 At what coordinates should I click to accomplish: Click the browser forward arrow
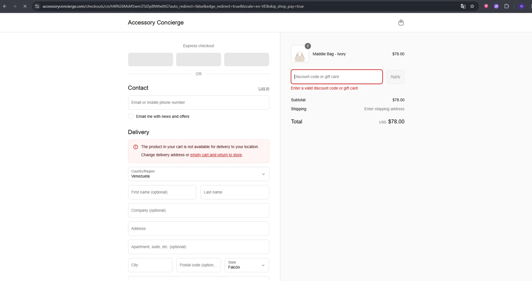(15, 6)
